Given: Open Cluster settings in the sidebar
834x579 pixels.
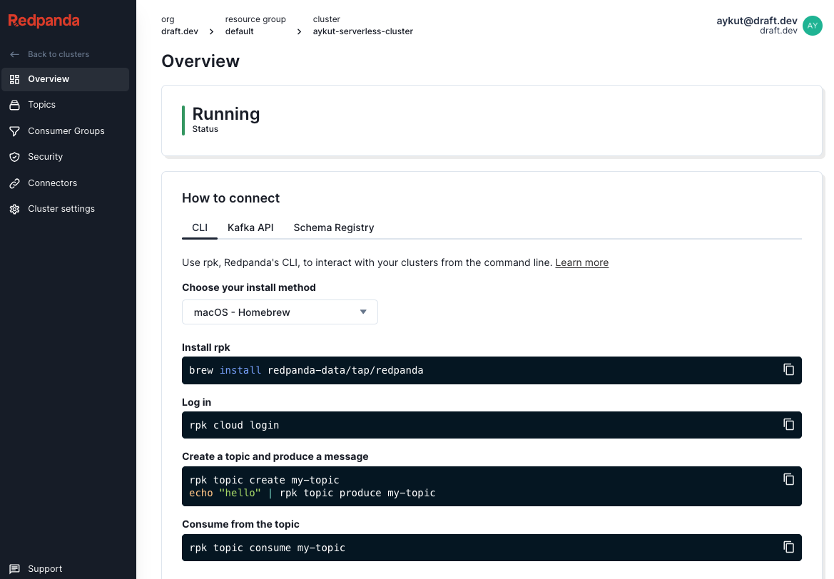Looking at the screenshot, I should [x=66, y=209].
